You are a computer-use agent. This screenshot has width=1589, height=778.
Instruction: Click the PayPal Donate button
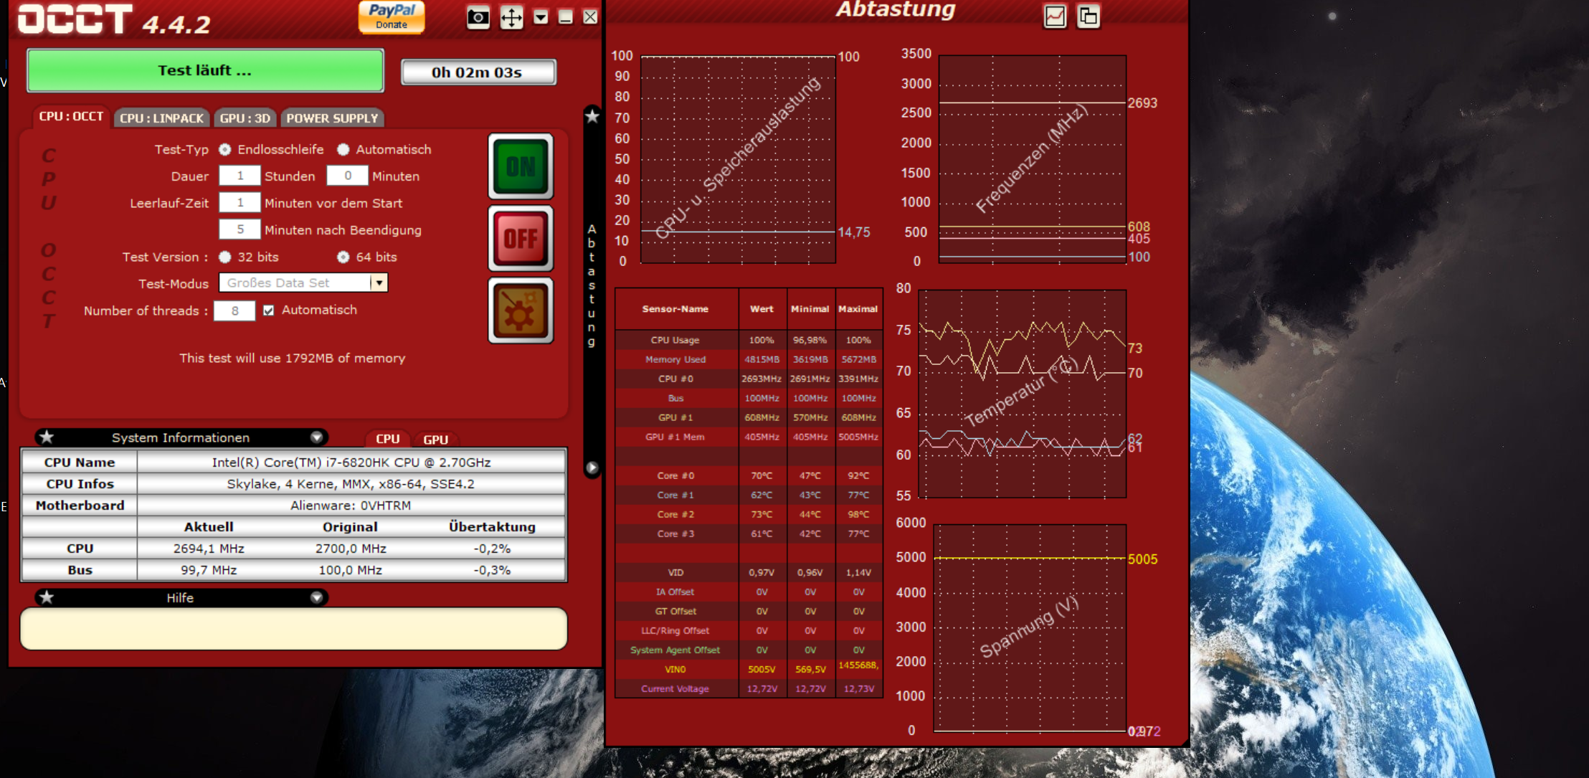click(392, 16)
